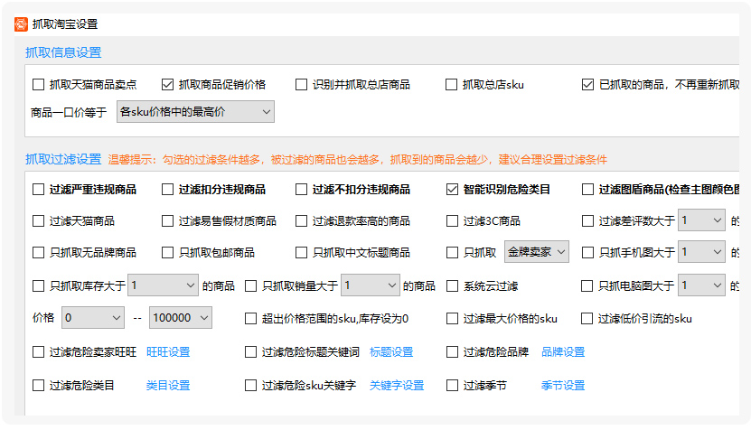Open 各sku价格中的最高价 dropdown
The width and height of the screenshot is (751, 430).
pos(195,112)
